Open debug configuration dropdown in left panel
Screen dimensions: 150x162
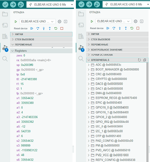coord(37,21)
